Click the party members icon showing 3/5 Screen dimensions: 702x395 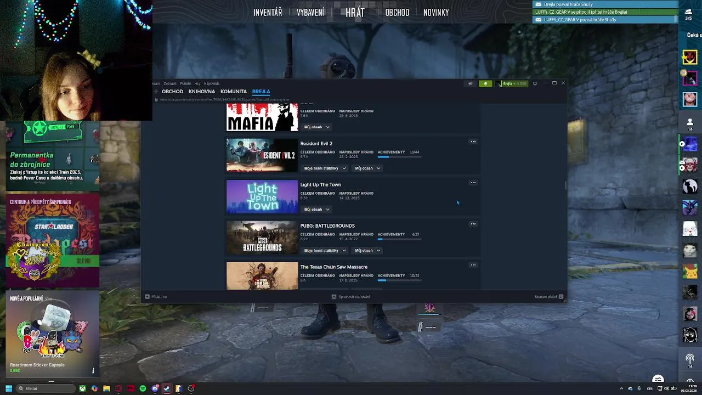(689, 14)
